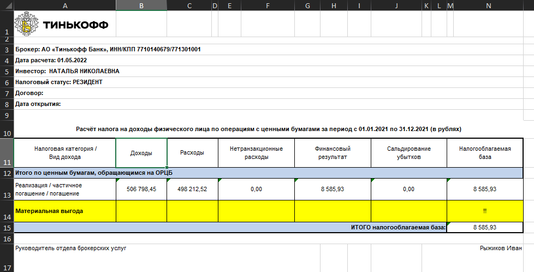
Task: Select row 9 header
Action: point(7,115)
